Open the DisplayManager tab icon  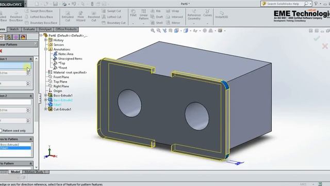tap(23, 37)
